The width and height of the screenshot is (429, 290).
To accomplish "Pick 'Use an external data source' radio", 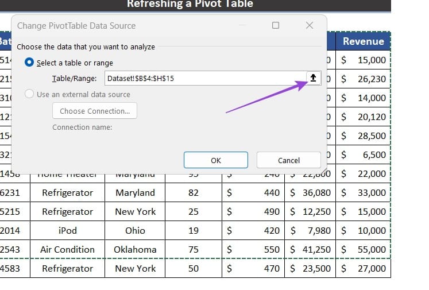I will [x=29, y=94].
